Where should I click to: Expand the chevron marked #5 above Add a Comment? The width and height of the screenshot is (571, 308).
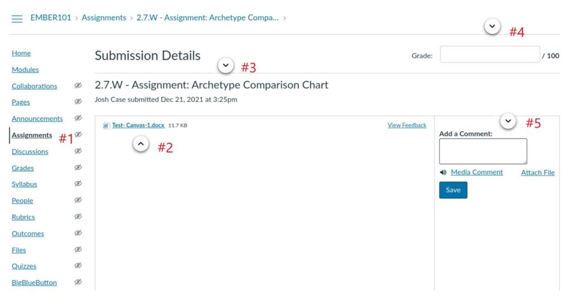[x=507, y=121]
